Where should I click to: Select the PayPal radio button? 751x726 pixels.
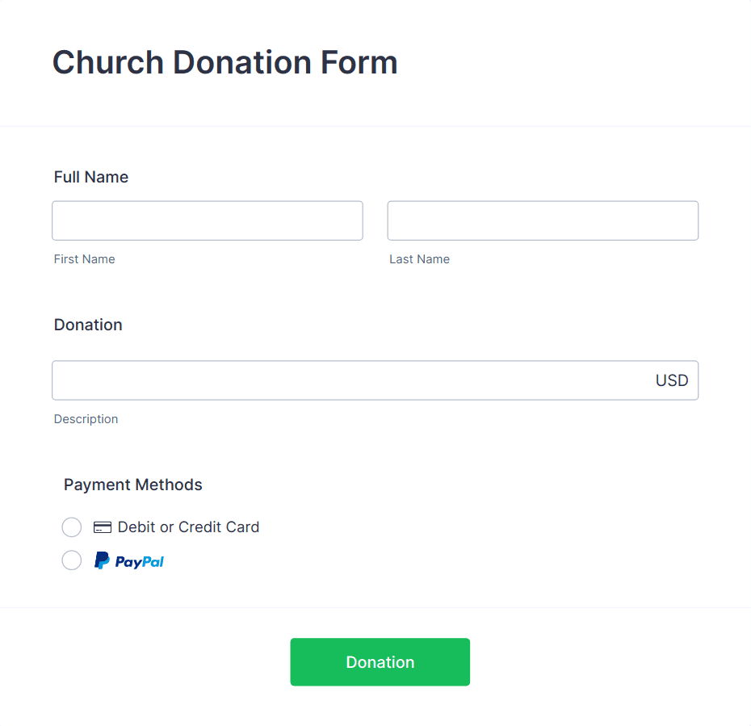tap(71, 560)
